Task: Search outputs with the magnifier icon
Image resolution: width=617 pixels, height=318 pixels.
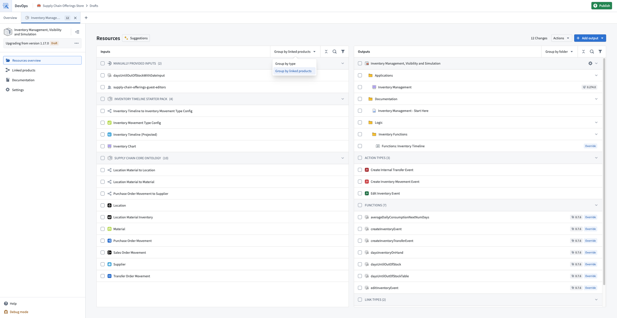Action: 592,52
